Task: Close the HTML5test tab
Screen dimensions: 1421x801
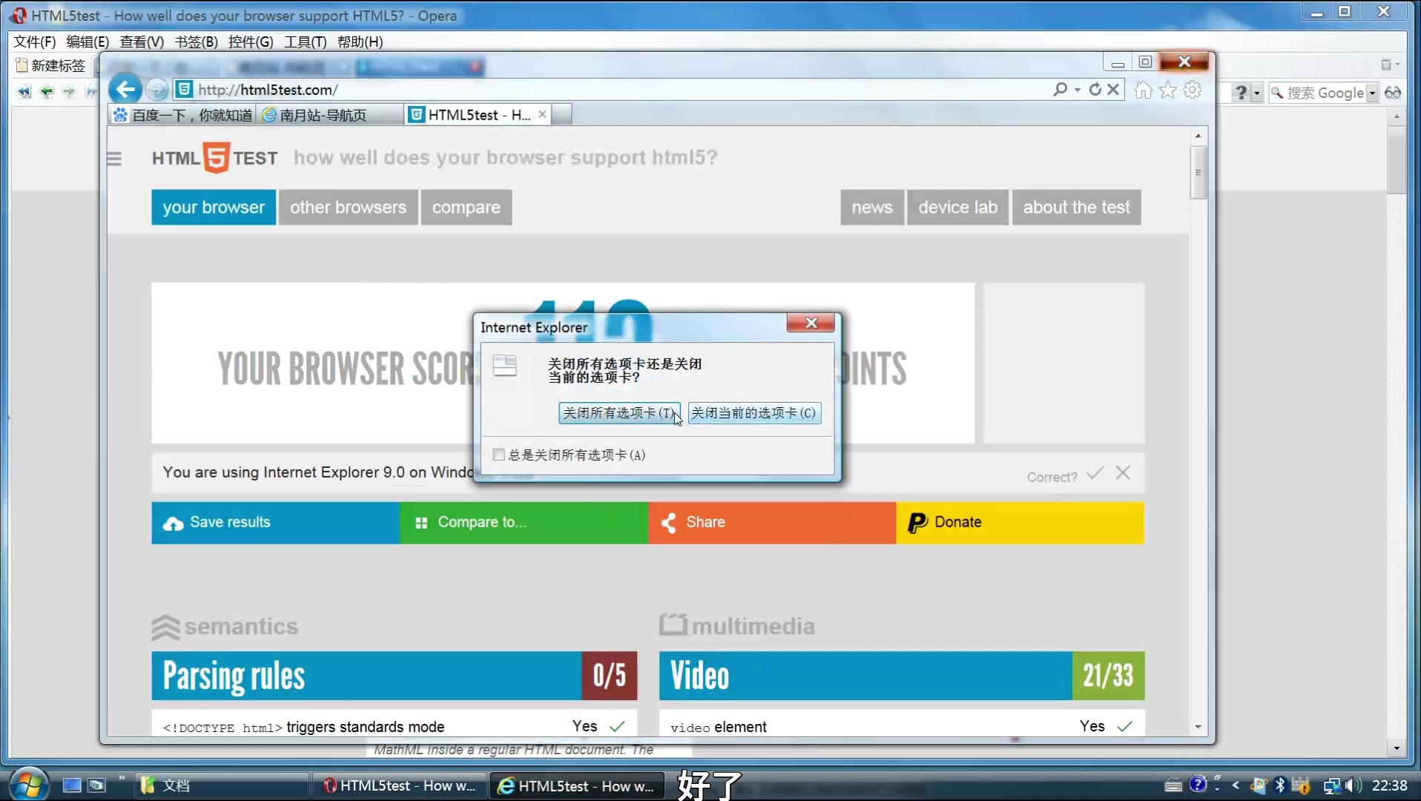Action: point(542,114)
